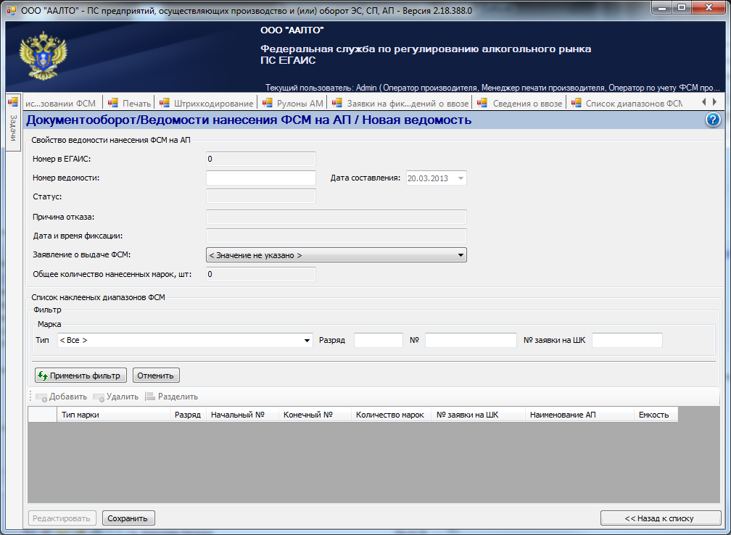The width and height of the screenshot is (731, 535).
Task: Click the Применить фильтр button
Action: (x=80, y=376)
